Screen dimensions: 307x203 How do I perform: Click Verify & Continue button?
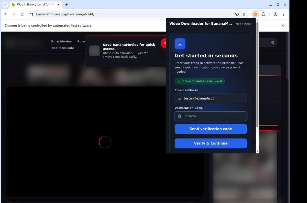coord(211,143)
